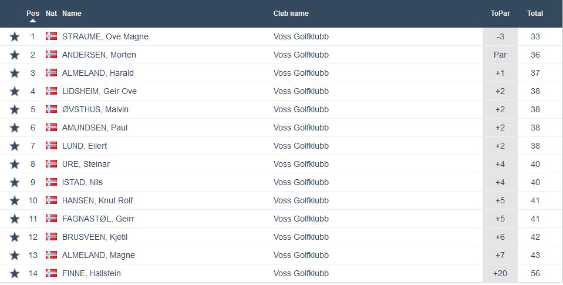This screenshot has width=563, height=285.
Task: Sort by the Pos column header
Action: click(33, 13)
